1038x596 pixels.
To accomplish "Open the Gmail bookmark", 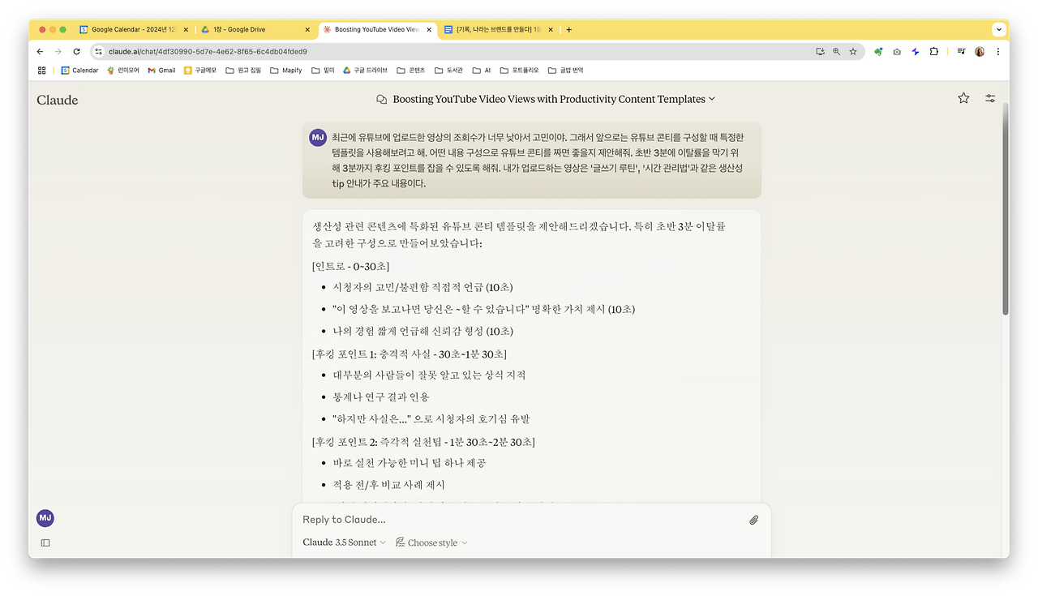I will (x=161, y=70).
